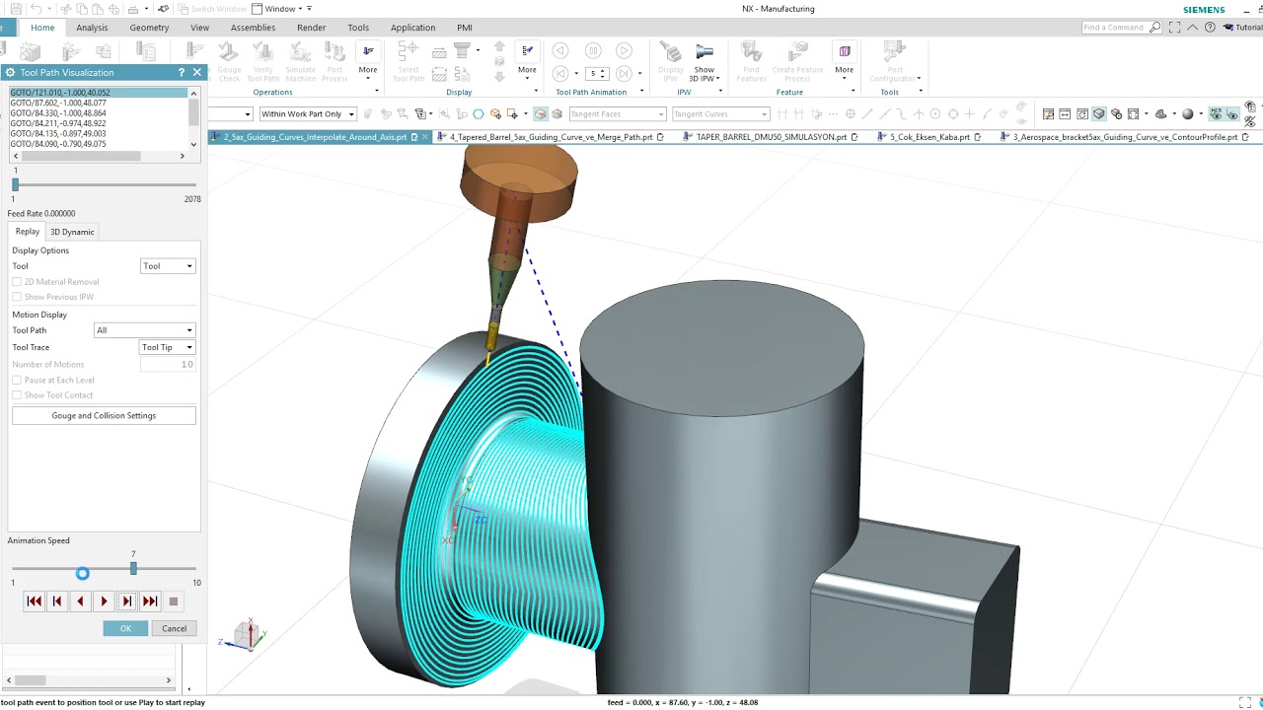Switch to Geometry ribbon tab
Screen dimensions: 1263x710
(x=149, y=28)
